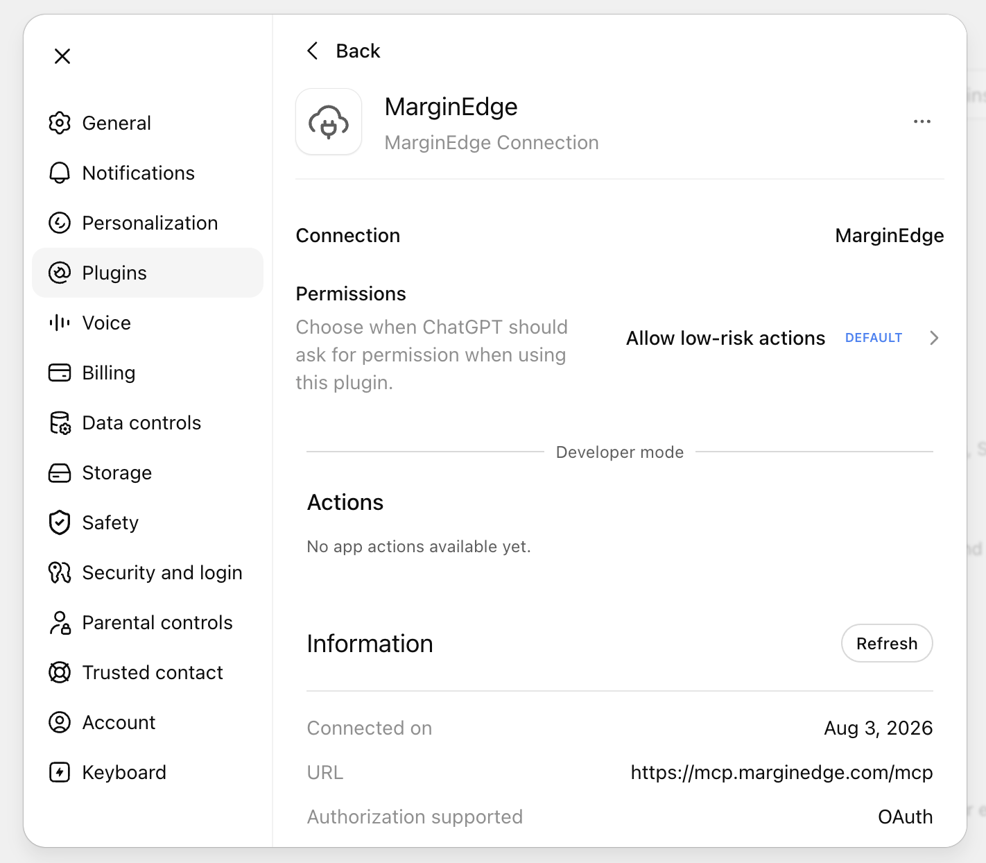Click the Back link text
The height and width of the screenshot is (863, 986).
point(358,51)
